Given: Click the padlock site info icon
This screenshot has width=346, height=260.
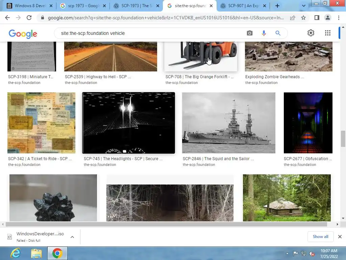Looking at the screenshot, I should coord(43,18).
